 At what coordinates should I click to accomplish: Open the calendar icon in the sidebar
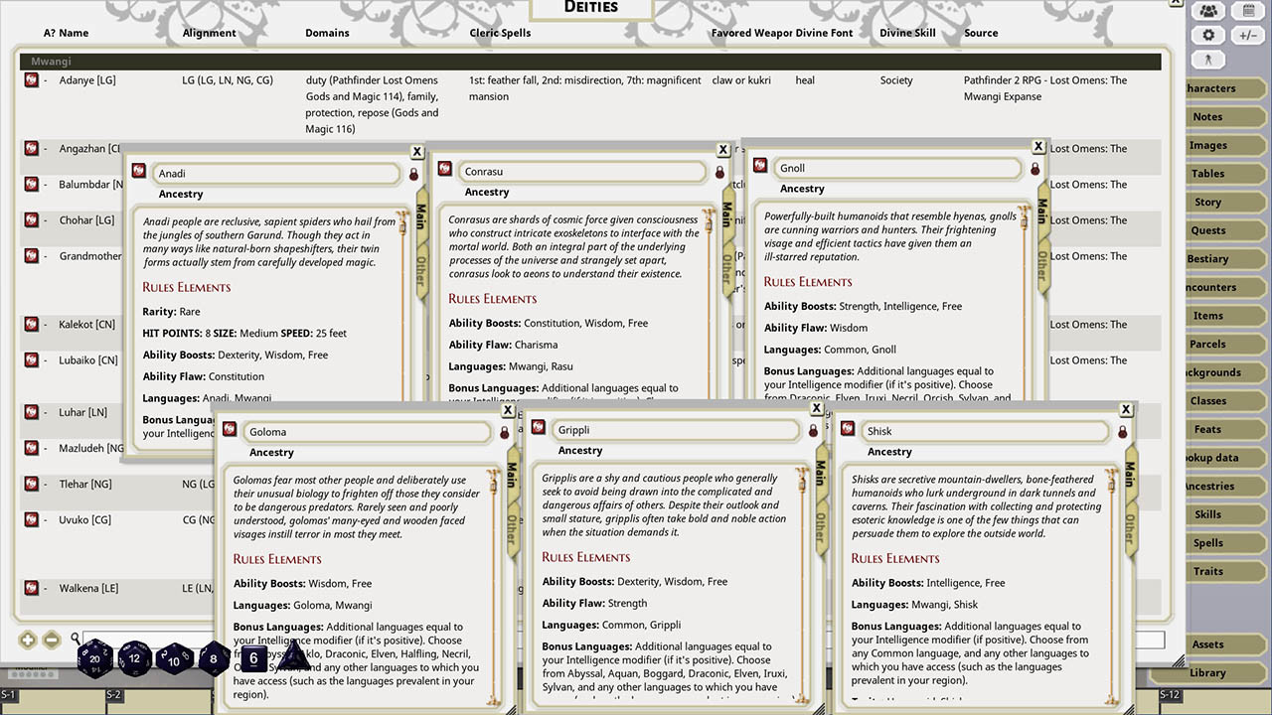click(1249, 11)
